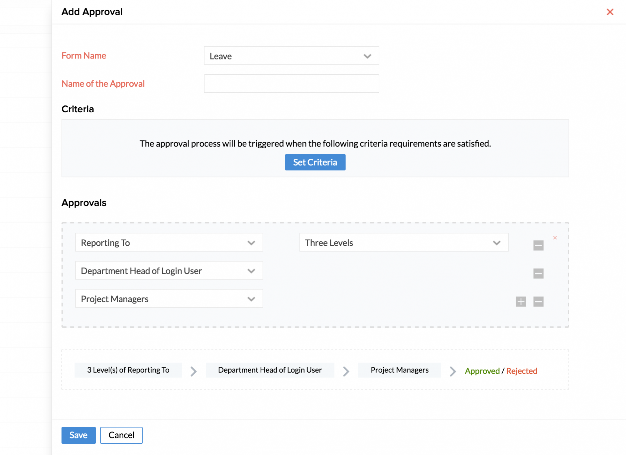The image size is (626, 455).
Task: Remove the Department Head approver row
Action: pyautogui.click(x=538, y=274)
